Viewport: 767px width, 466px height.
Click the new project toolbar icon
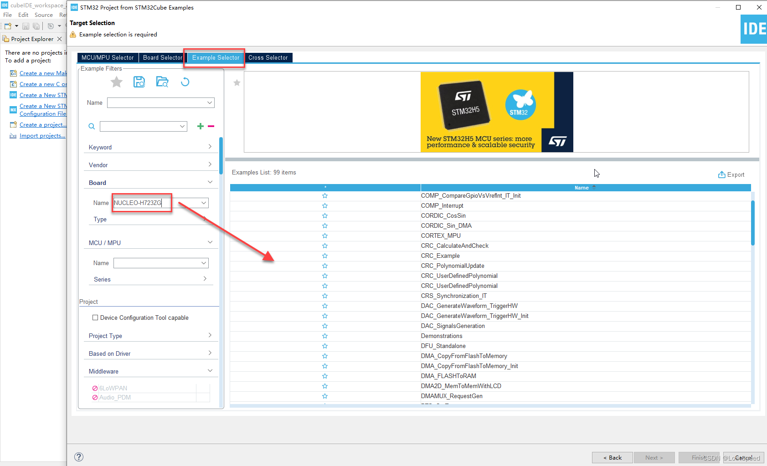[8, 26]
